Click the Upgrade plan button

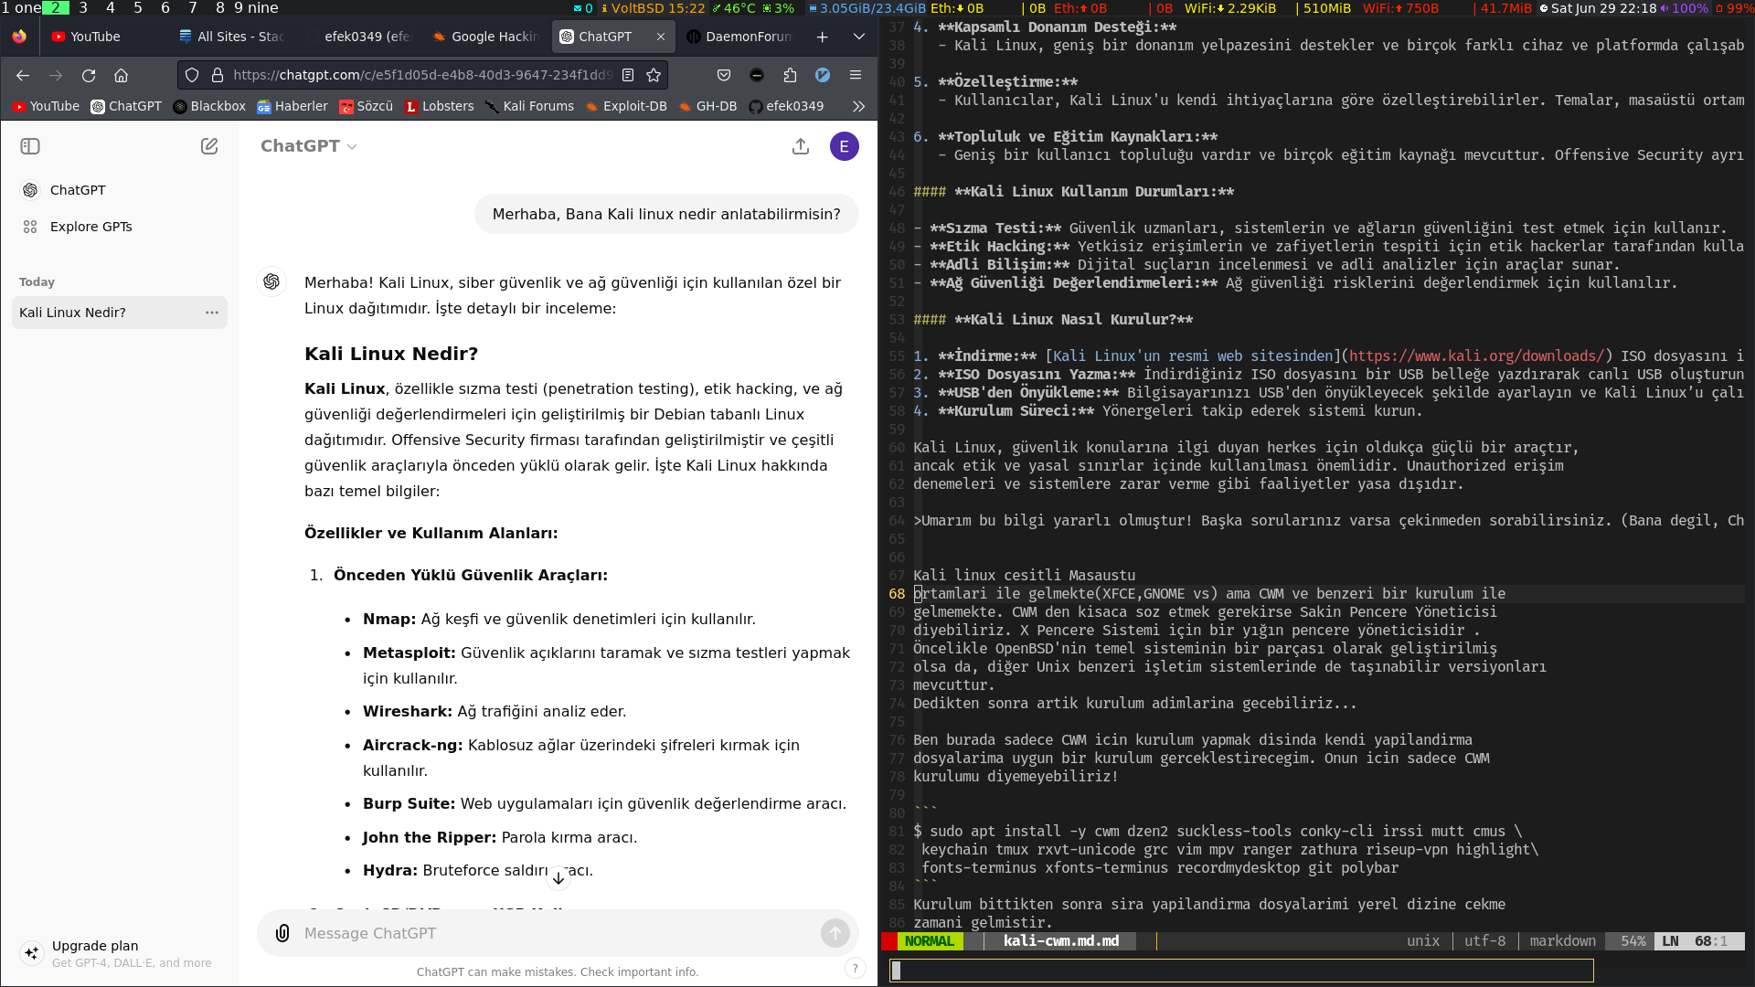(x=120, y=953)
